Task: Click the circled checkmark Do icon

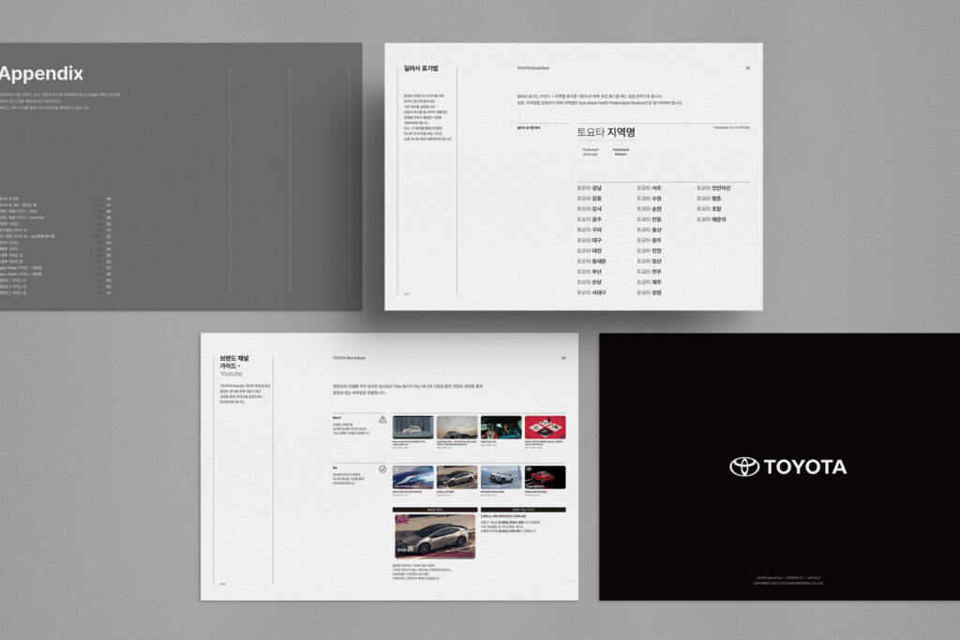Action: pyautogui.click(x=382, y=469)
